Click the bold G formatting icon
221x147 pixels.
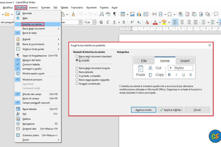point(102,22)
